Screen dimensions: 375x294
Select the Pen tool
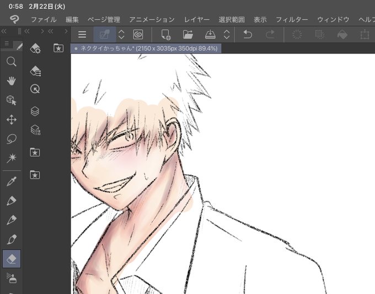[x=12, y=201]
